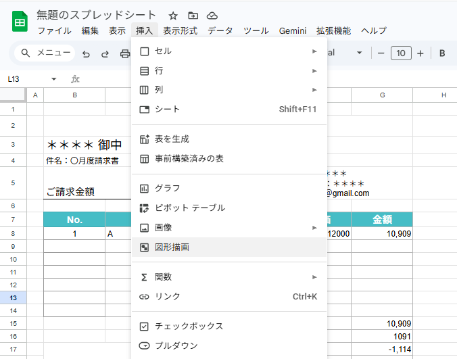Toggle bold formatting button
Screen dimensions: 457x359
click(442, 53)
